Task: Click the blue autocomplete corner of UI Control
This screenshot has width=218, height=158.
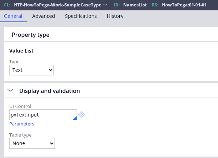Action: pos(75,118)
